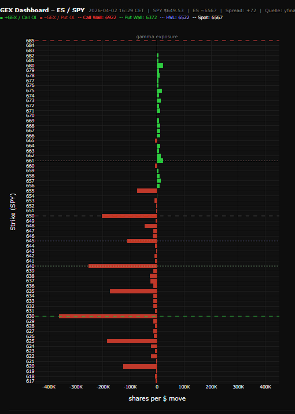Select the green bar at strike 675
The width and height of the screenshot is (295, 414).
159,90
